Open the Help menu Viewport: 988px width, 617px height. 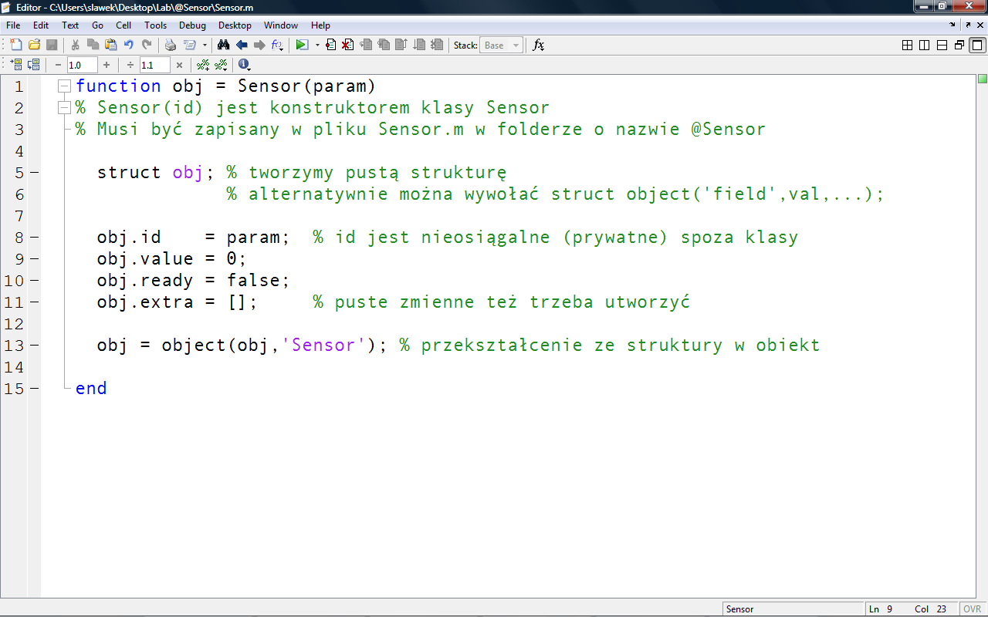coord(320,25)
